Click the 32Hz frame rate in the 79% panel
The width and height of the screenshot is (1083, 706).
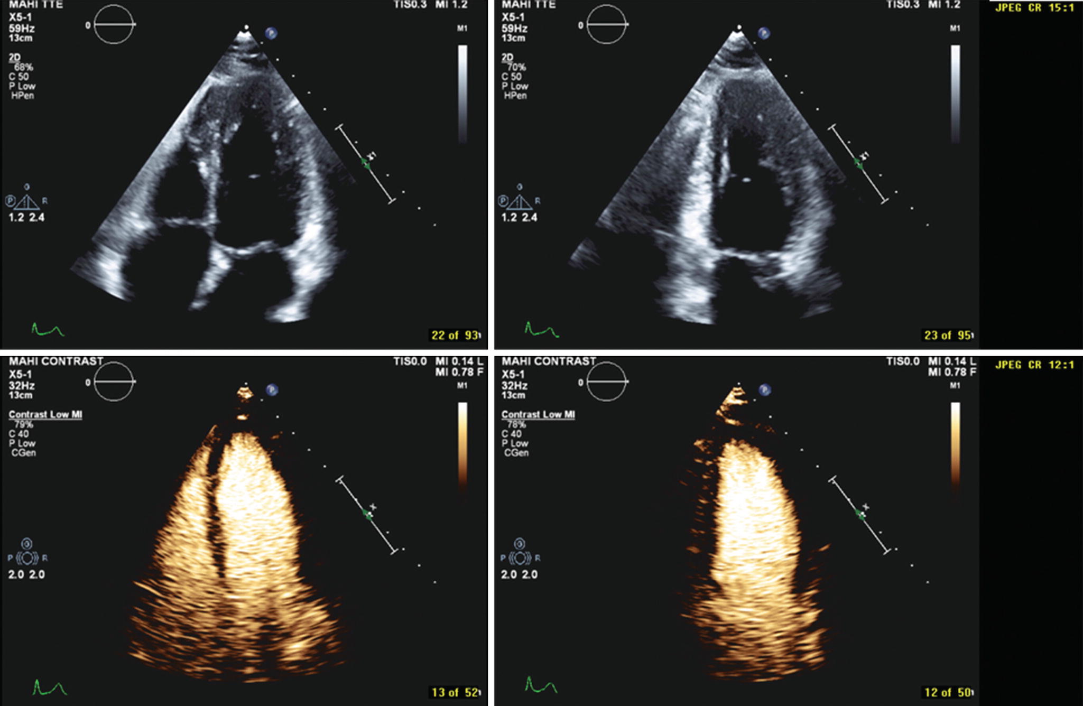(22, 385)
